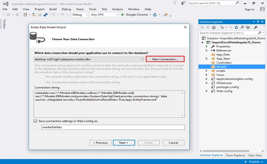This screenshot has height=164, width=267.
Task: Expand the scripts folder
Action: tap(207, 71)
